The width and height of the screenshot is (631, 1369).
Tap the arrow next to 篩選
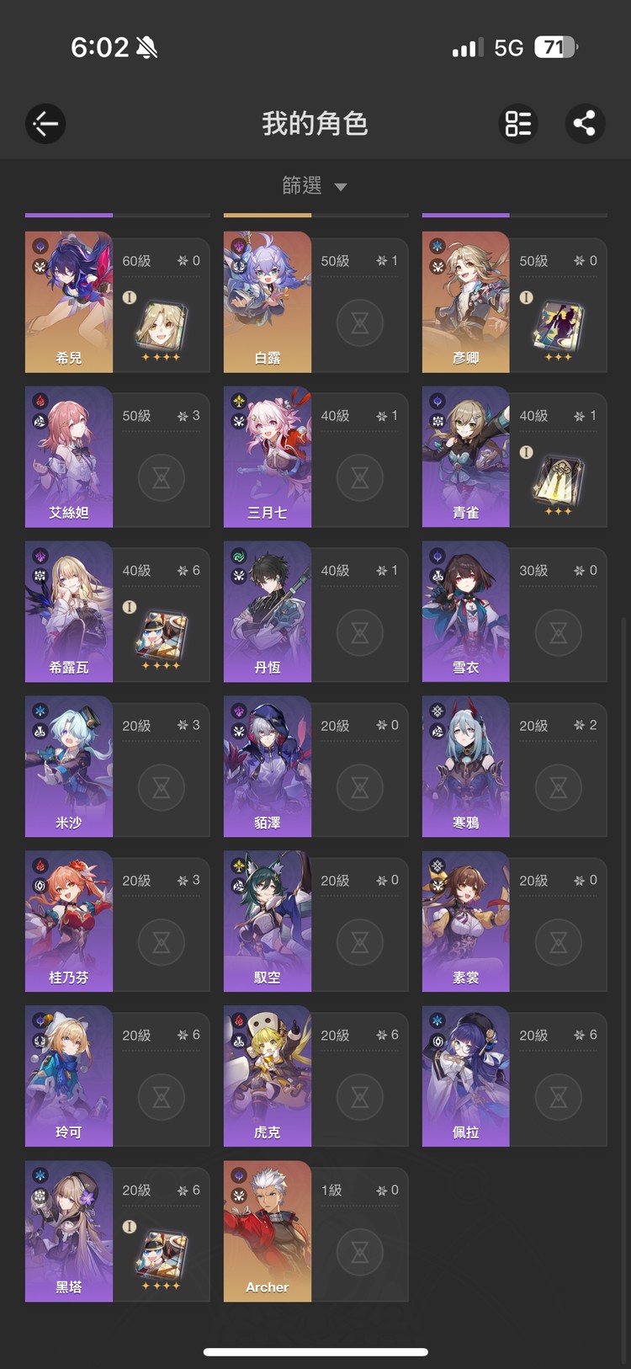click(341, 187)
